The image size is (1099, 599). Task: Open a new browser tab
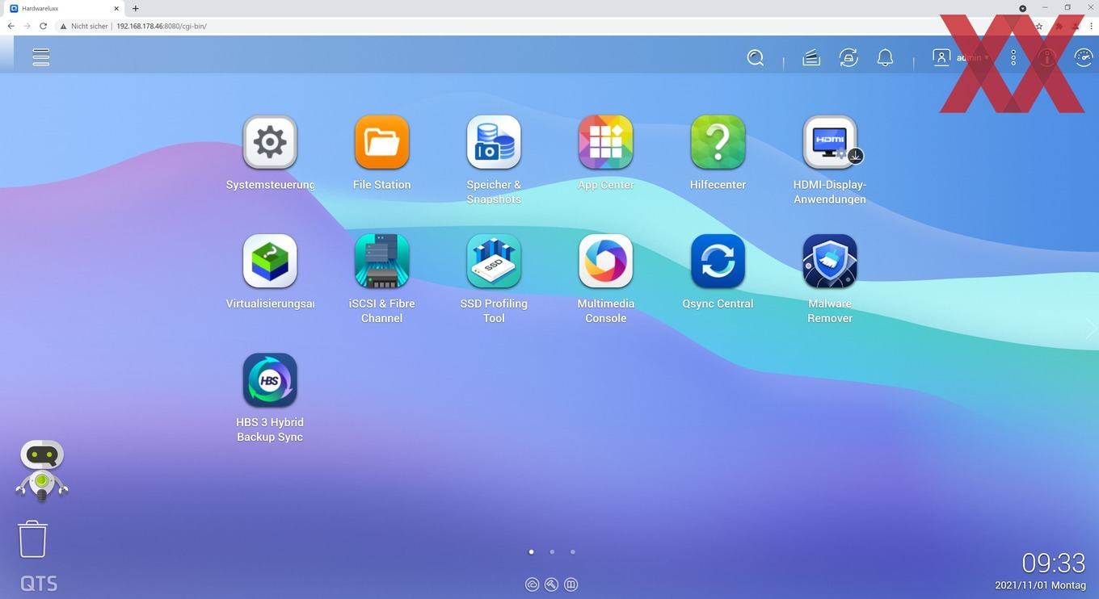[135, 8]
